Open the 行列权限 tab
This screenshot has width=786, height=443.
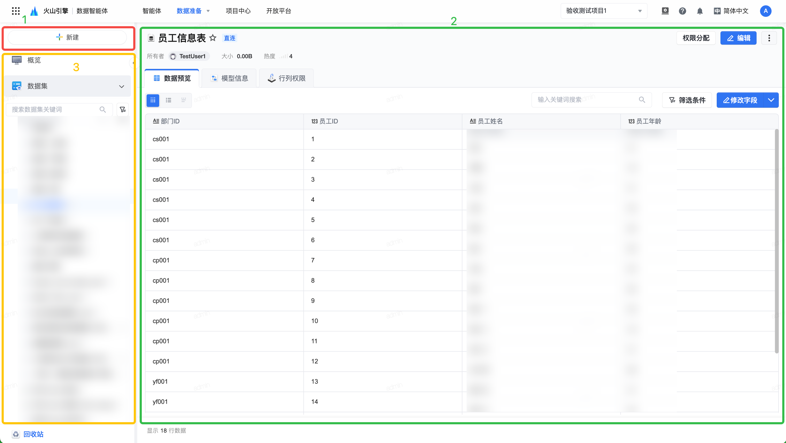(286, 78)
